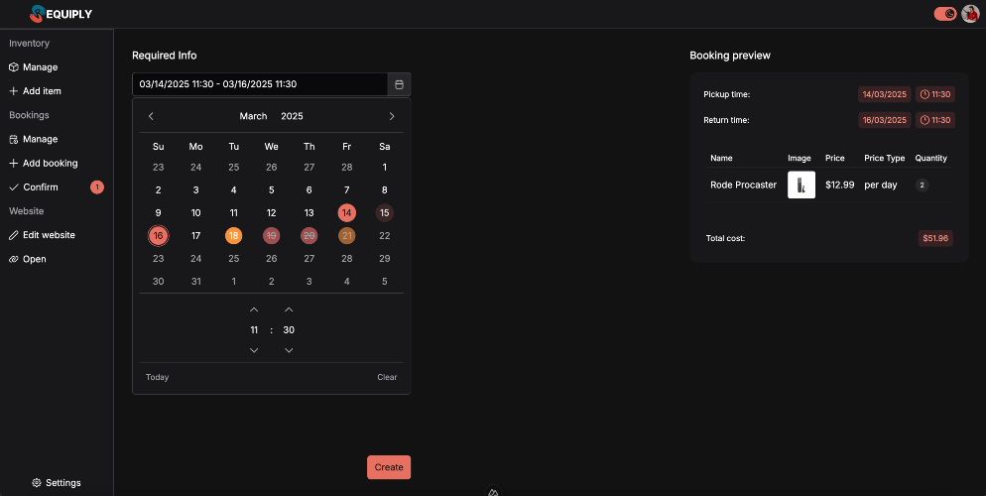Increase the hour value
The width and height of the screenshot is (986, 496).
(254, 310)
